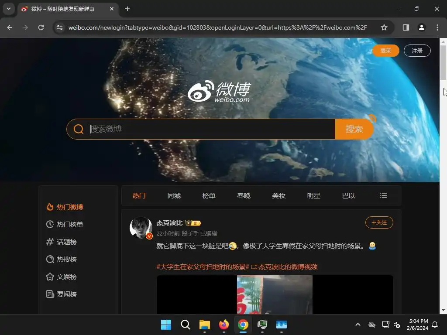
Task: Open clock and date 5:04 PM
Action: coord(418,325)
